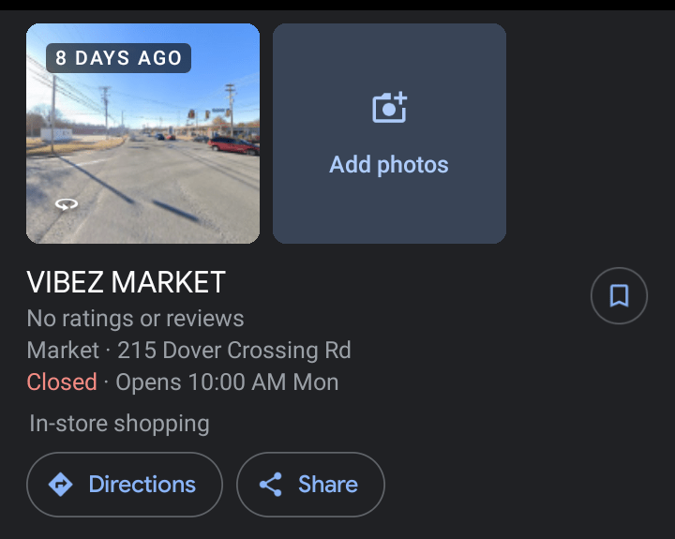
Task: Click the "Directions" text label
Action: (x=142, y=485)
